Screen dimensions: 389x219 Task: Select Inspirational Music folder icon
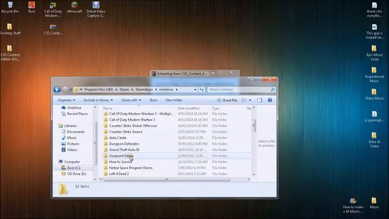pos(374,75)
